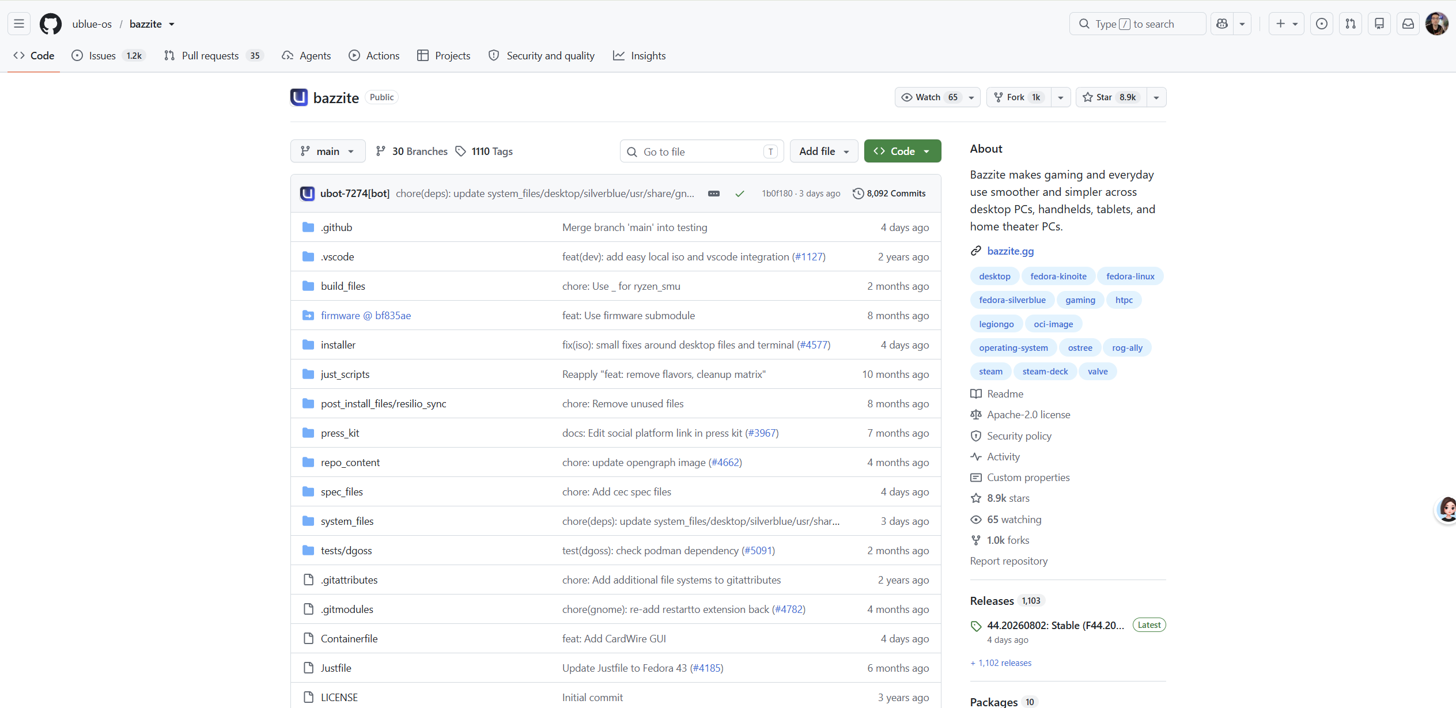Image resolution: width=1456 pixels, height=708 pixels.
Task: Open Copilot chat icon in header
Action: (1221, 24)
